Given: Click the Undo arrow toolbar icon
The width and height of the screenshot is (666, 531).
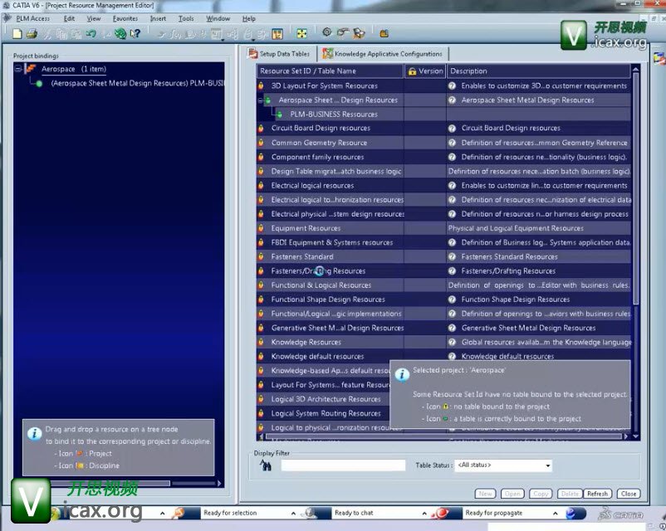Looking at the screenshot, I should pyautogui.click(x=91, y=34).
